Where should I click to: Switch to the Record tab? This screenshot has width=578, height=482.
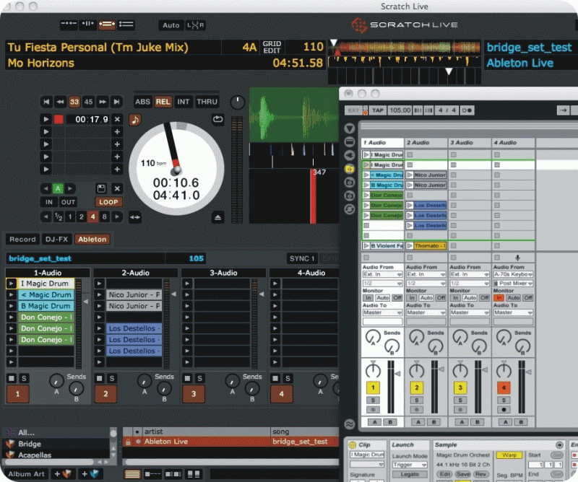click(x=22, y=240)
